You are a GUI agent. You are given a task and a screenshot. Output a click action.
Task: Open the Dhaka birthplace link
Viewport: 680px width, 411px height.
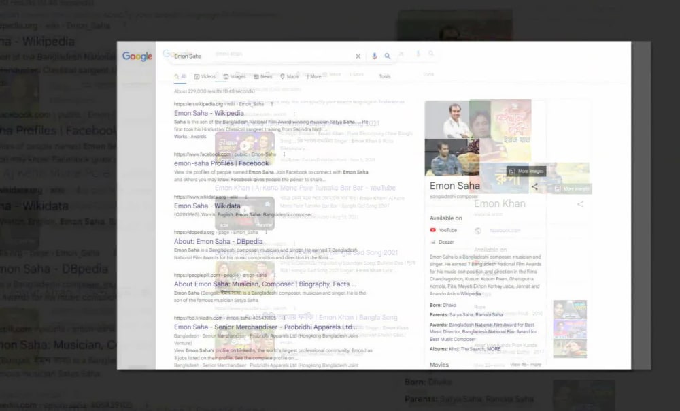[x=449, y=305]
